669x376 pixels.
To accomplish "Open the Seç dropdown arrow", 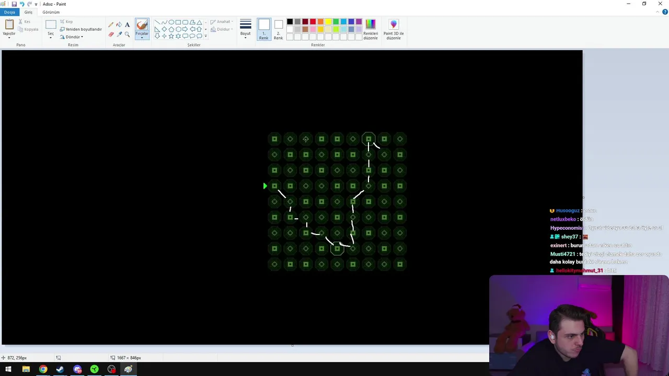I will coord(51,38).
